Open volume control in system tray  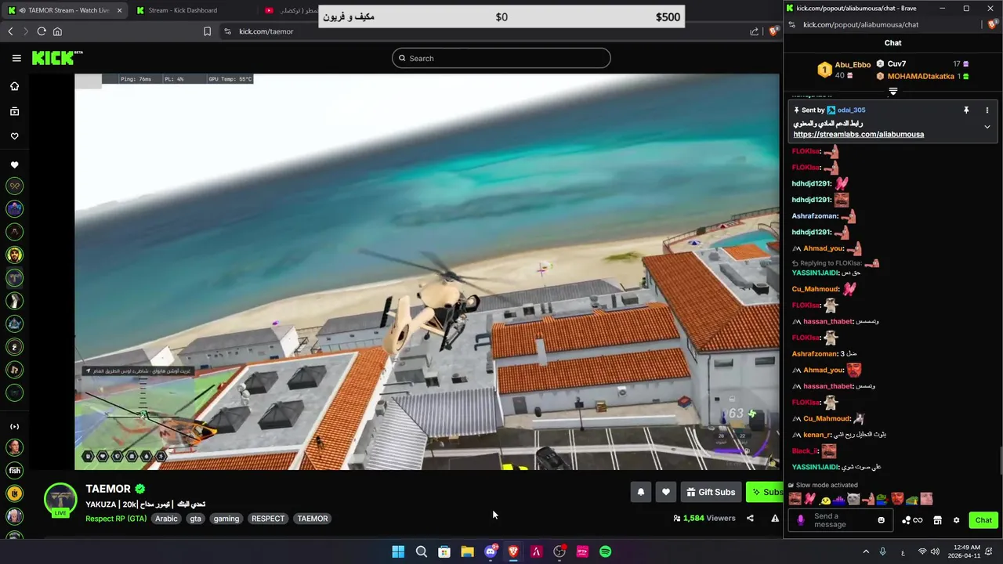click(x=935, y=551)
